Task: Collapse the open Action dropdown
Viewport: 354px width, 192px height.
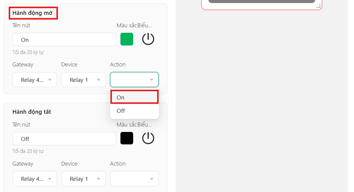Action: [x=134, y=80]
